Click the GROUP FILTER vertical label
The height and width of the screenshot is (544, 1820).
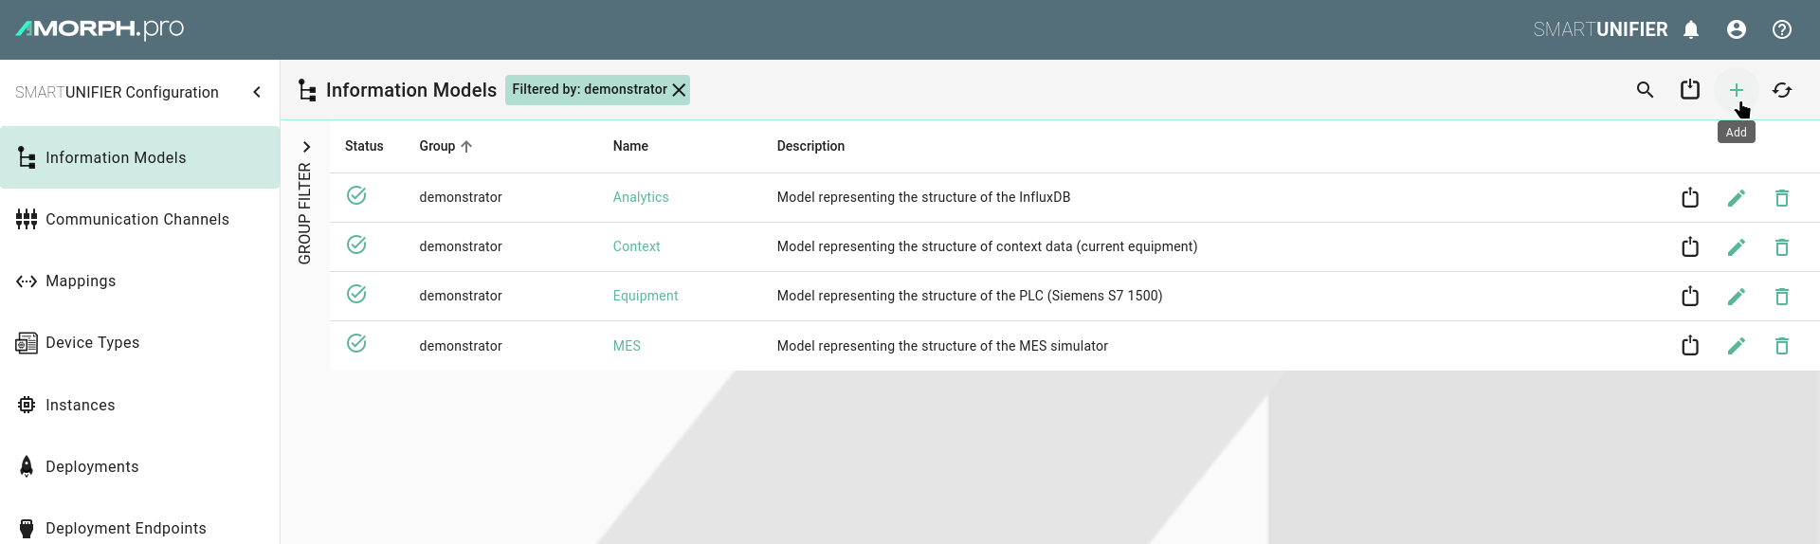pos(304,213)
